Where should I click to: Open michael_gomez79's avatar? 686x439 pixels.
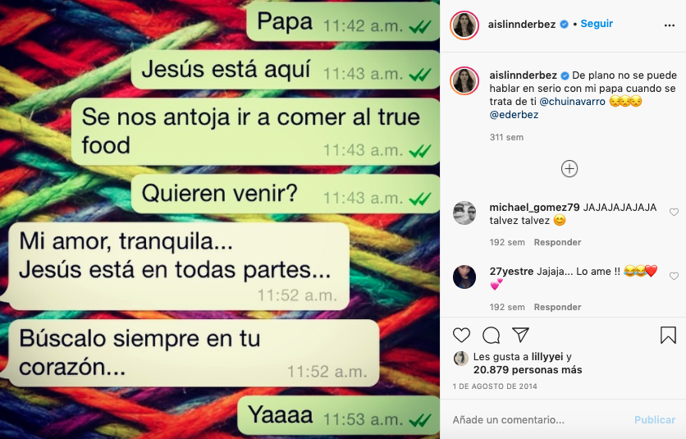(464, 213)
